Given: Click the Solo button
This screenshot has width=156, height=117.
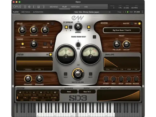Looking at the screenshot, I should 66,74.
